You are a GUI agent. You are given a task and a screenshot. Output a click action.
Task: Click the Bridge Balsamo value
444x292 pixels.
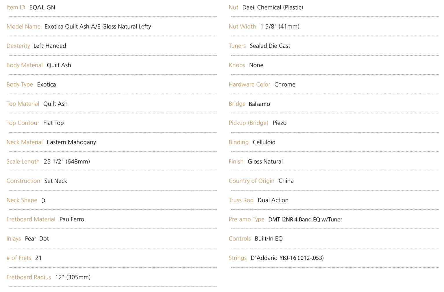coord(259,104)
